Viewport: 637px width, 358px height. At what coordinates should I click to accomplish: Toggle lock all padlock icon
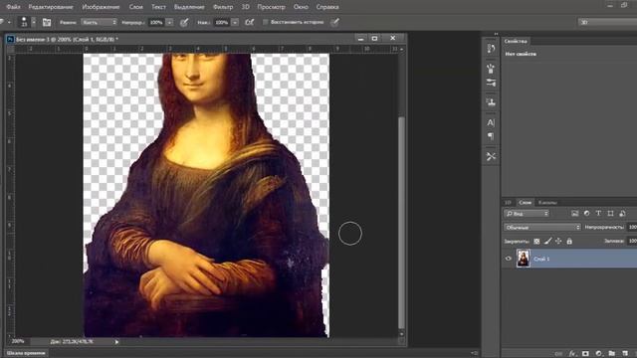569,241
